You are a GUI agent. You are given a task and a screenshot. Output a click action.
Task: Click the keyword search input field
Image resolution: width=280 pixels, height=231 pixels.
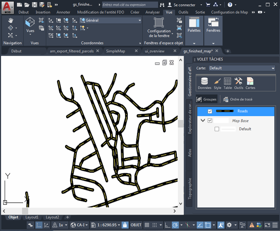coord(130,5)
